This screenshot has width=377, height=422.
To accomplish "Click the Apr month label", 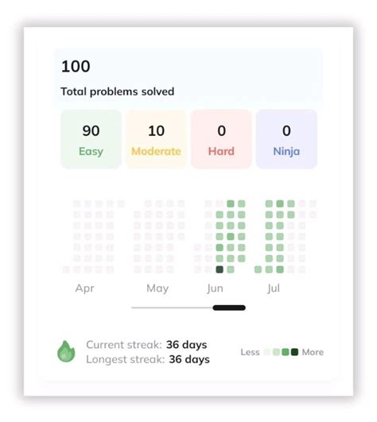I will 85,288.
